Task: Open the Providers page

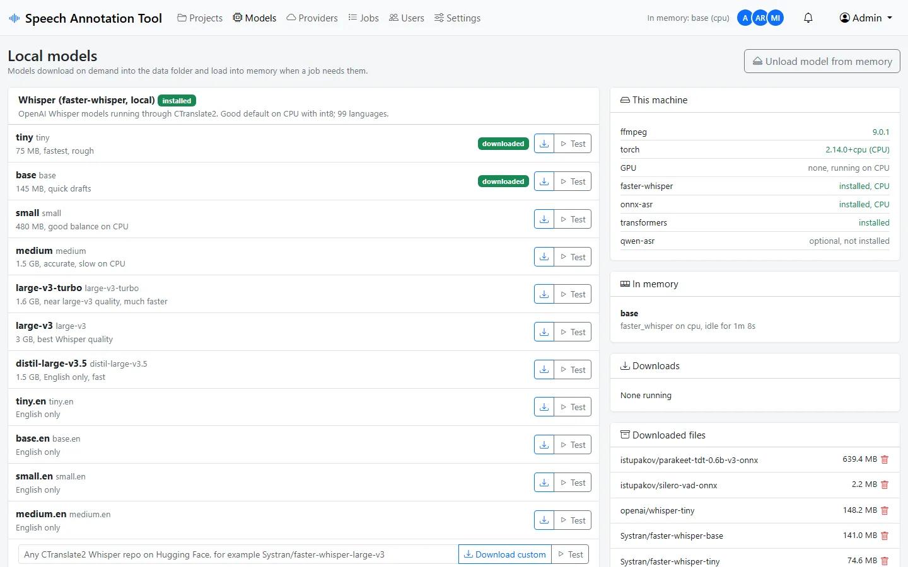Action: (x=312, y=18)
